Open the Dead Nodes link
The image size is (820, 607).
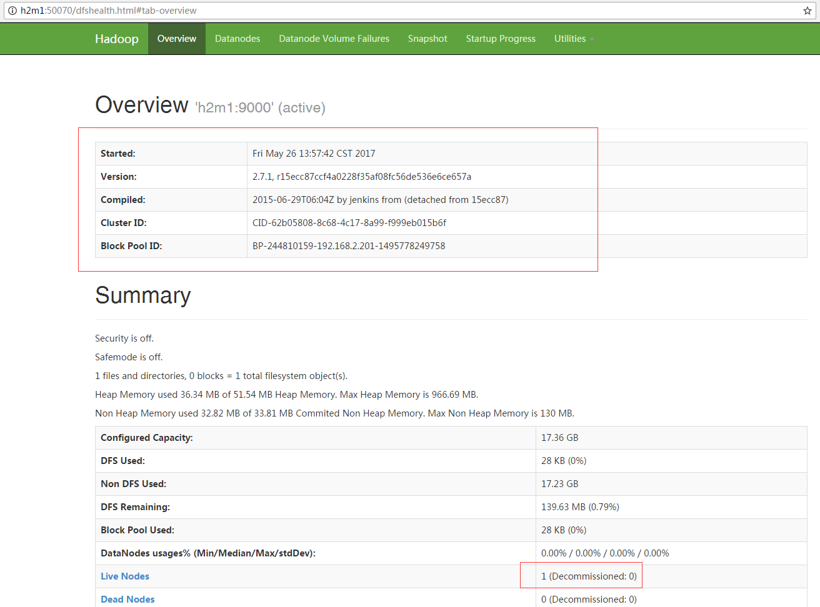pos(127,600)
